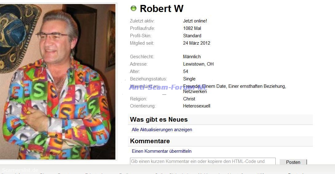Click the Männlich gender value
This screenshot has width=335, height=174.
point(192,57)
